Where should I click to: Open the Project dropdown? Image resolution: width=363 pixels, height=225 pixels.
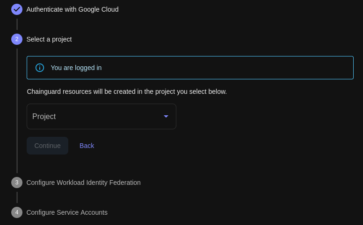(x=102, y=116)
